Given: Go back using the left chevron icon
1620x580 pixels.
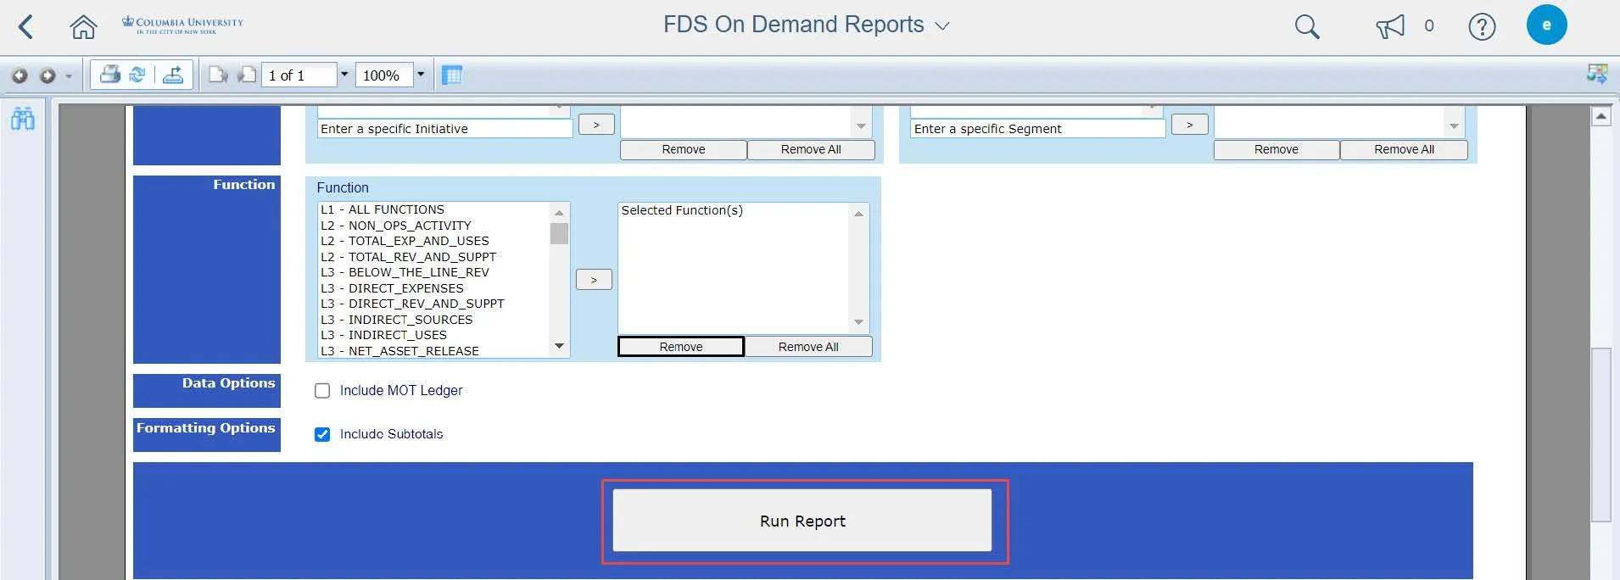Looking at the screenshot, I should pos(26,27).
